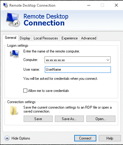Click the 'Computer:' label
This screenshot has height=145, width=123.
[x=31, y=60]
